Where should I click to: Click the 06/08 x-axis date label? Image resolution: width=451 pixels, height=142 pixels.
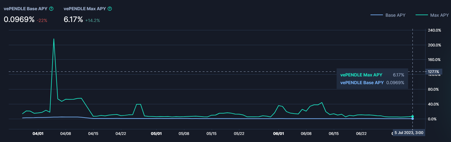(x=306, y=134)
